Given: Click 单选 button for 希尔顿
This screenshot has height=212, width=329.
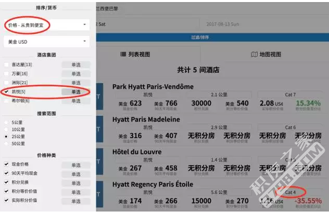Looking at the screenshot, I should pyautogui.click(x=76, y=101).
